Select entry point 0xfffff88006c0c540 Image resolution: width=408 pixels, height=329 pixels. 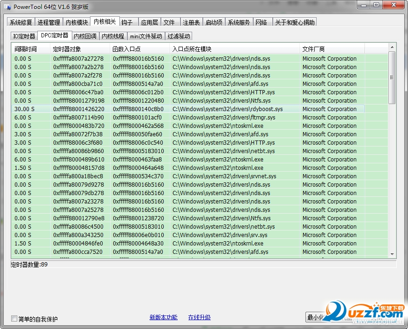138,142
